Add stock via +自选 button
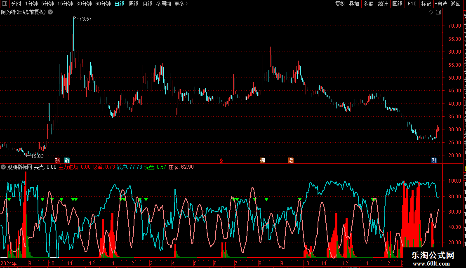Screen dimensions: 466x268 click(x=441, y=4)
